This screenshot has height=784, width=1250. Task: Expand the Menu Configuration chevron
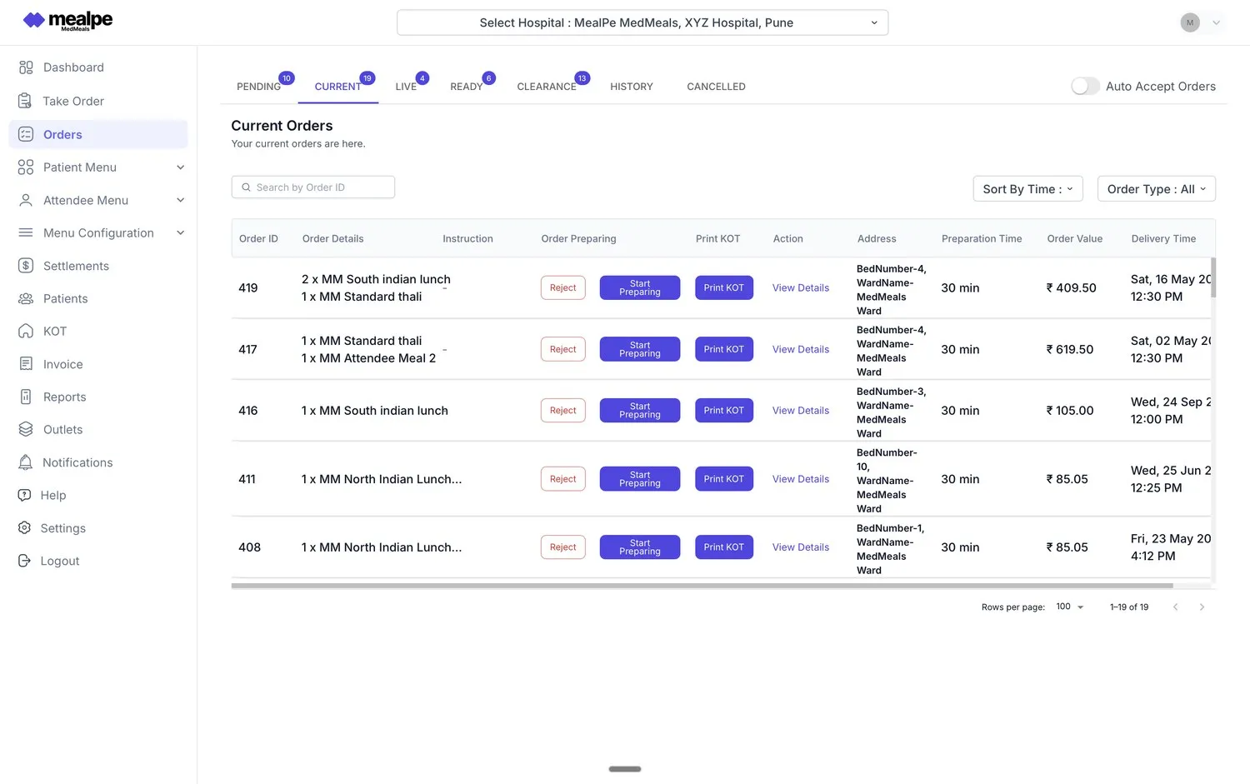tap(180, 232)
